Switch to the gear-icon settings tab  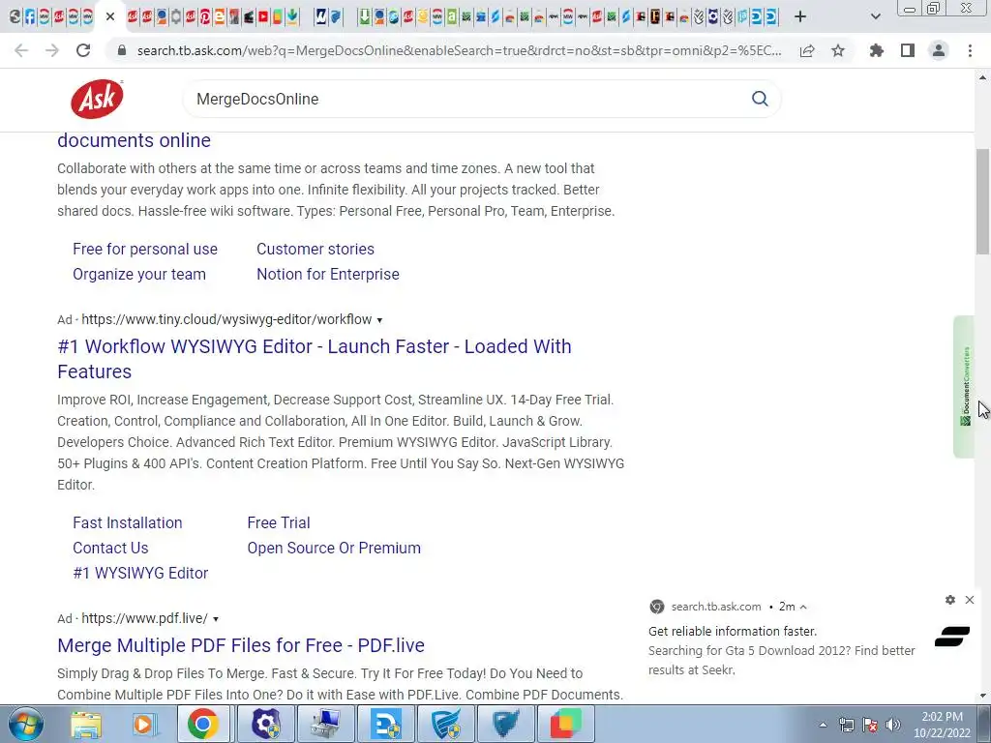176,16
